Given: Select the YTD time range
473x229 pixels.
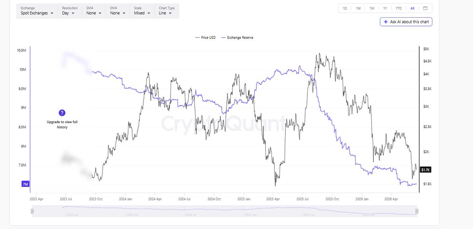Looking at the screenshot, I should tap(399, 8).
